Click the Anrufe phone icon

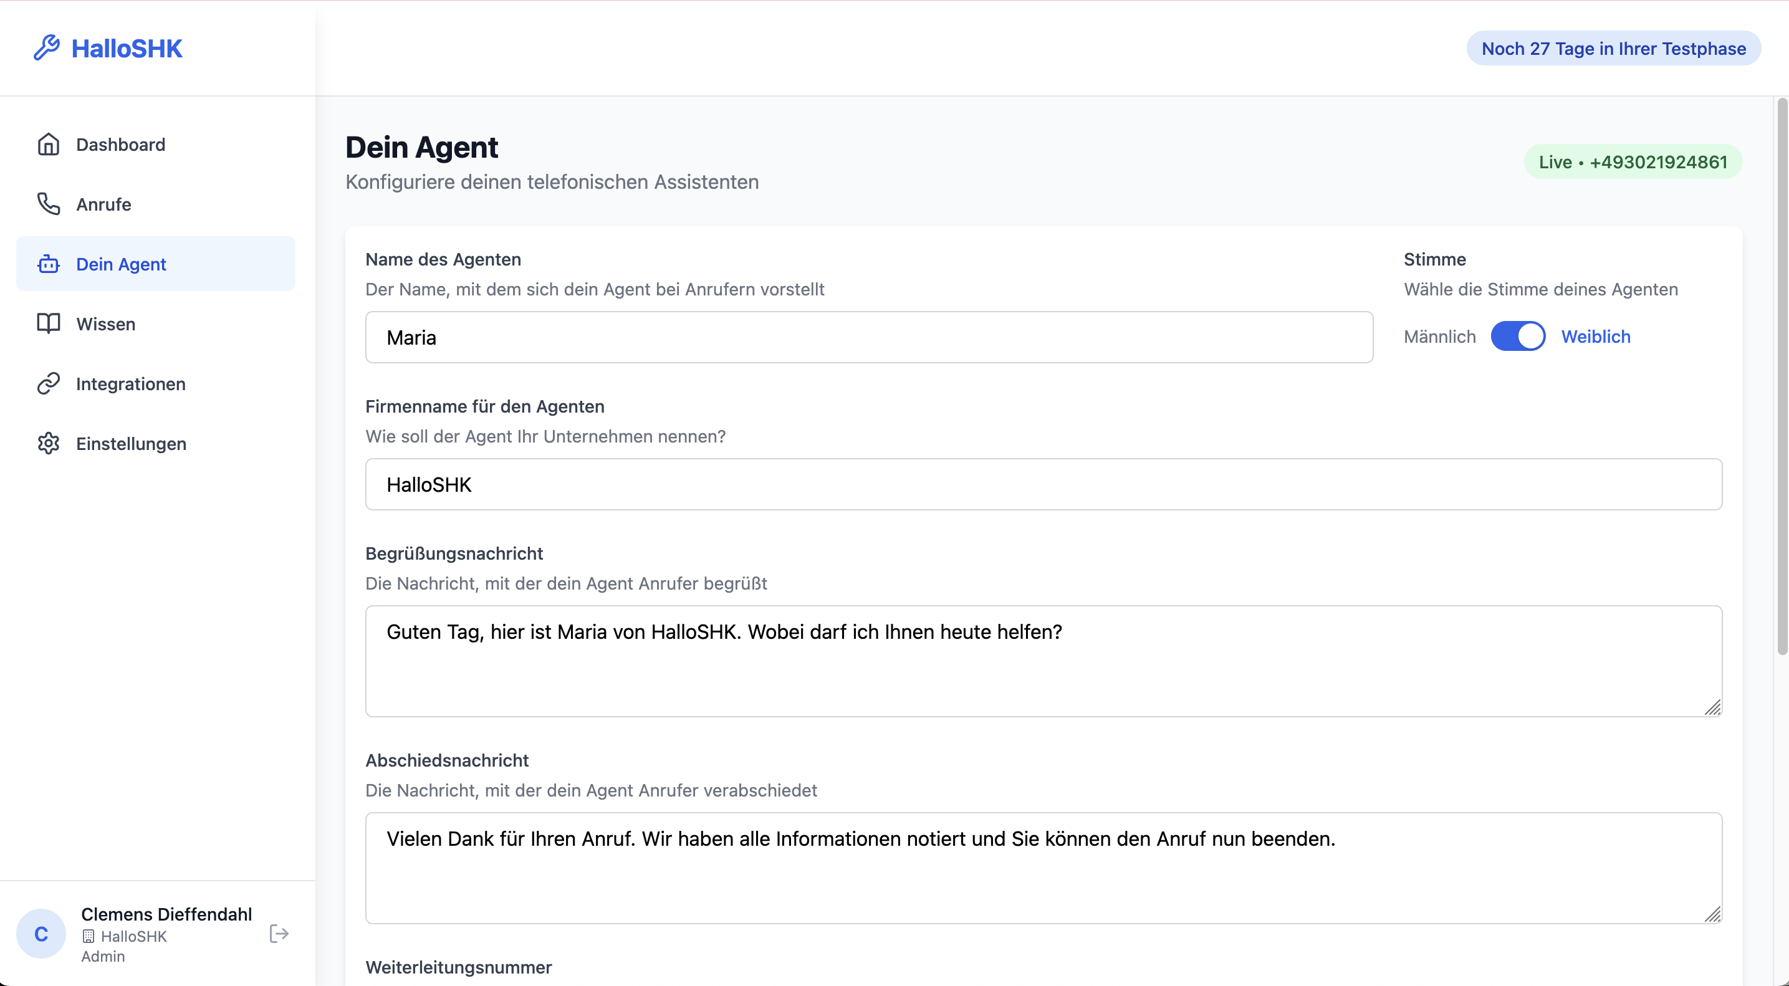pos(49,204)
